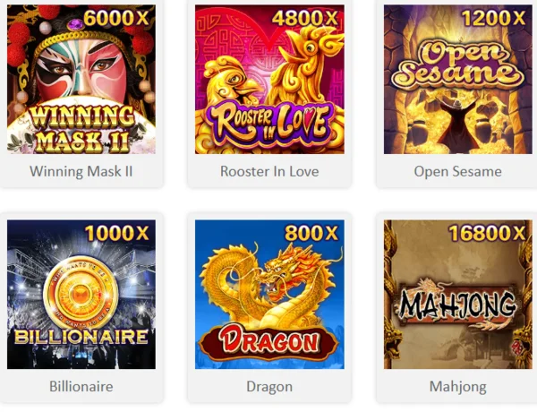Viewport: 537px width, 412px height.
Task: Click the Dragon caption label
Action: [269, 387]
